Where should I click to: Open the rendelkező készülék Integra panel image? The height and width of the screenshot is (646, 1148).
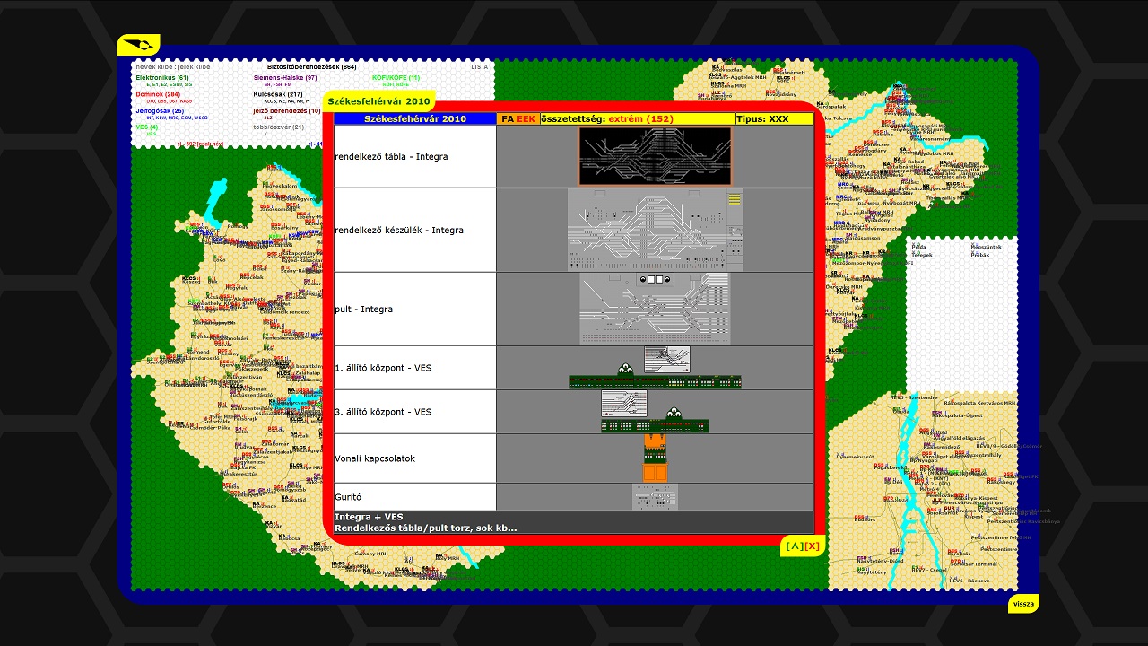tap(655, 230)
